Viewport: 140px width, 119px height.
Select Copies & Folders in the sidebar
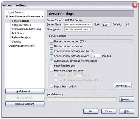(21, 25)
